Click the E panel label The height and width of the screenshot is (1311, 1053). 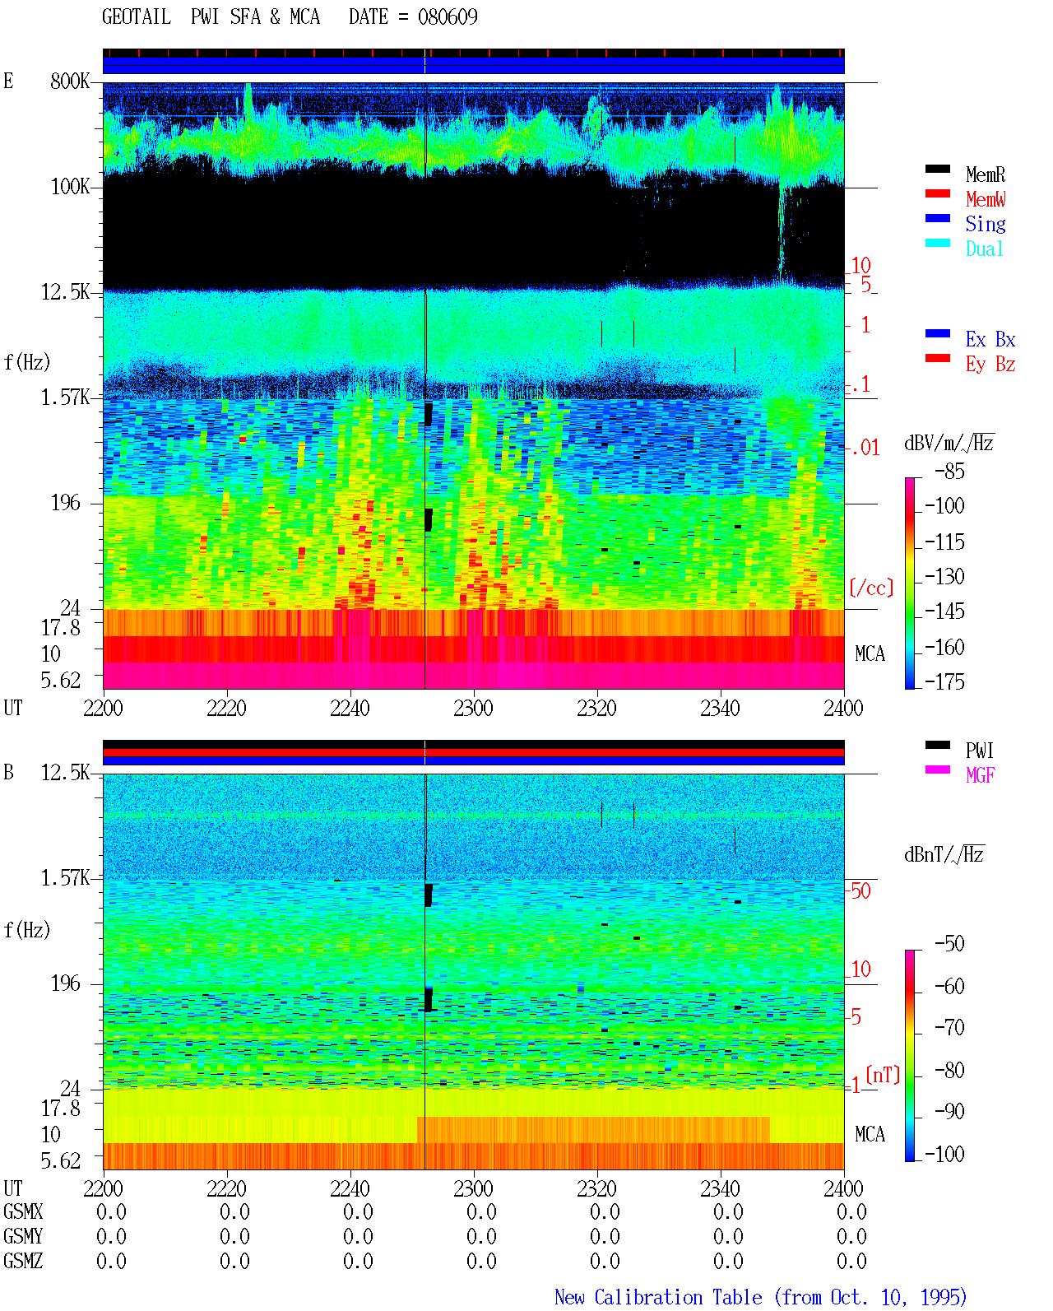pyautogui.click(x=8, y=81)
